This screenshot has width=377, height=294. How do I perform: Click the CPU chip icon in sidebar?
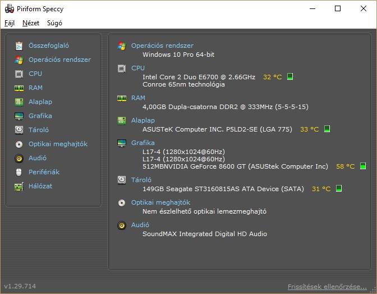(x=19, y=74)
